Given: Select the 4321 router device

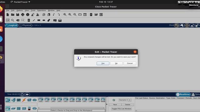Looking at the screenshot, I should 47,100.
